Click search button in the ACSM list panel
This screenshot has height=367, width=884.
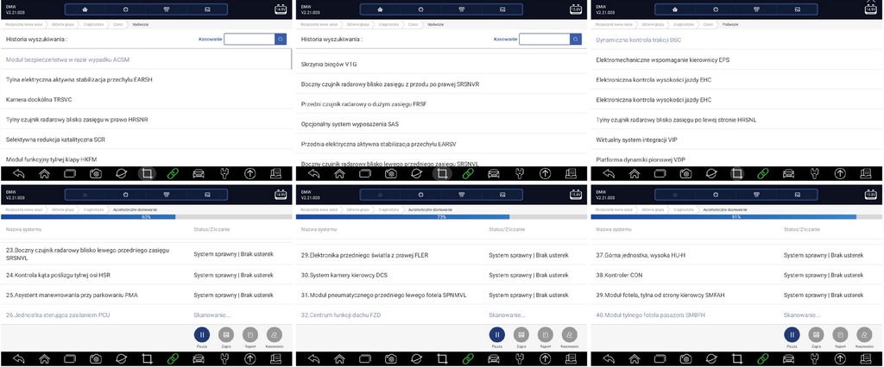point(281,39)
